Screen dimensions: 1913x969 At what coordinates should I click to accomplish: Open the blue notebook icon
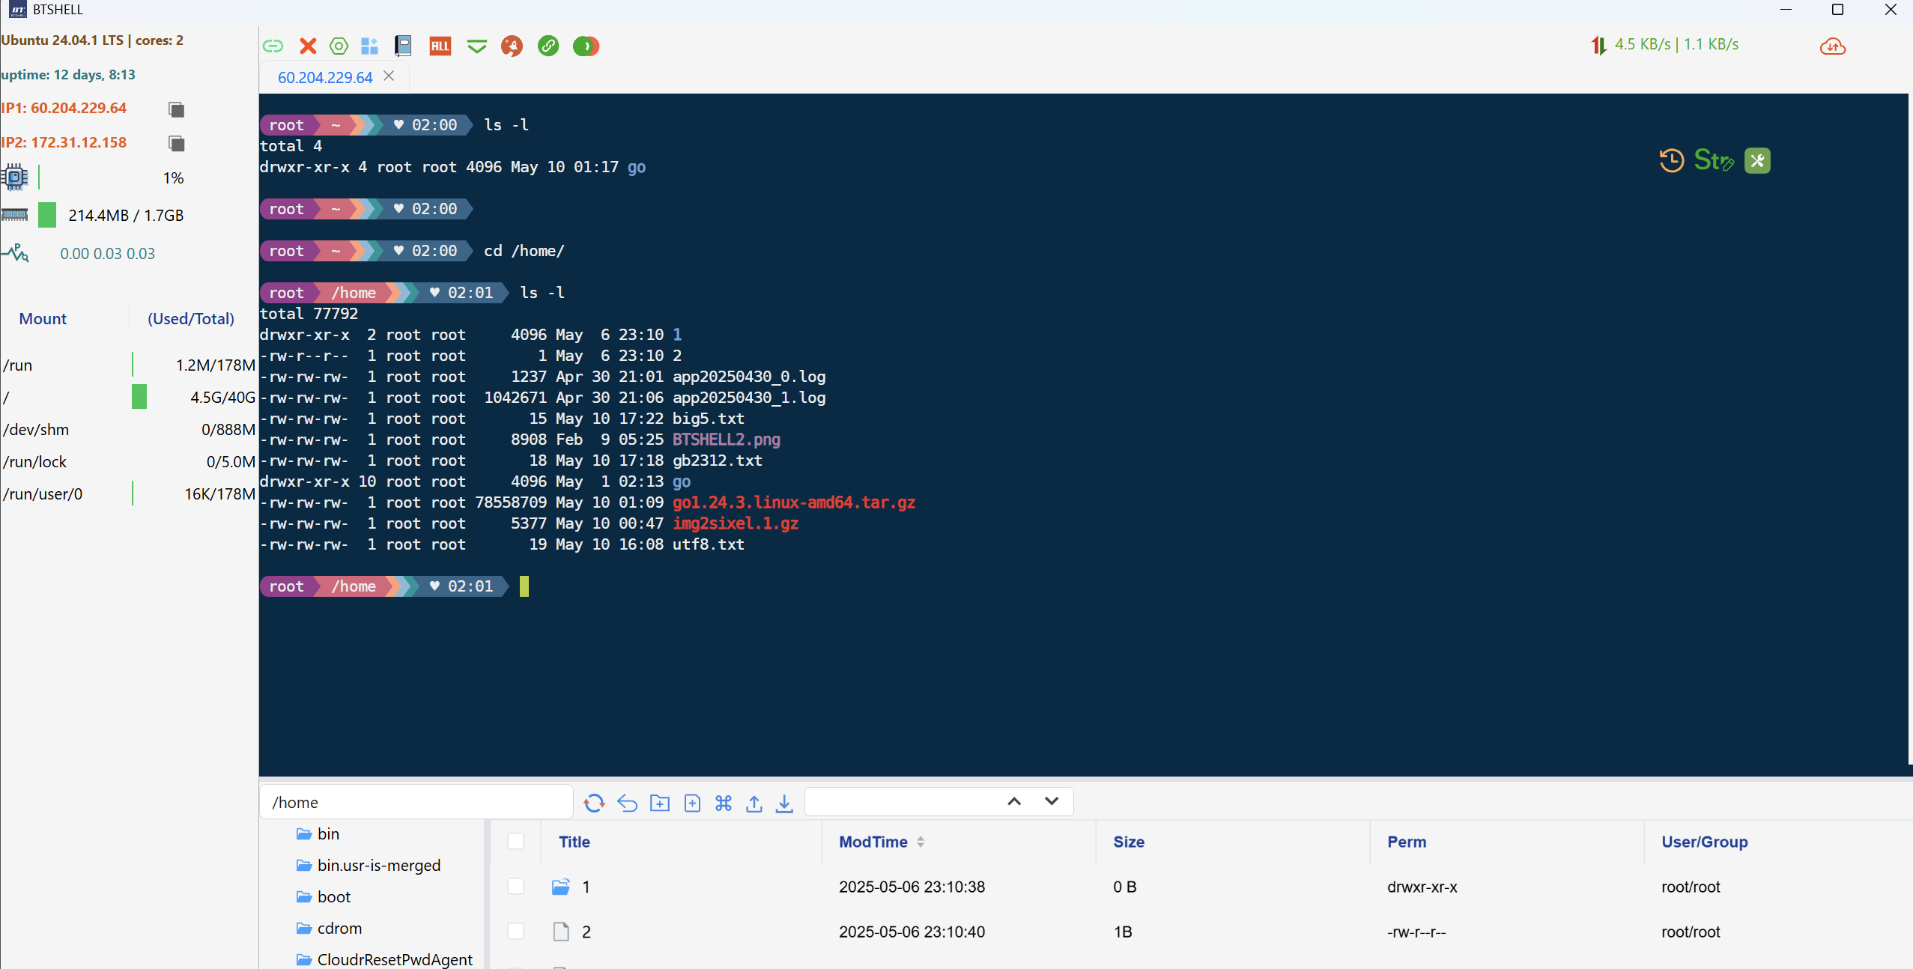pyautogui.click(x=403, y=46)
